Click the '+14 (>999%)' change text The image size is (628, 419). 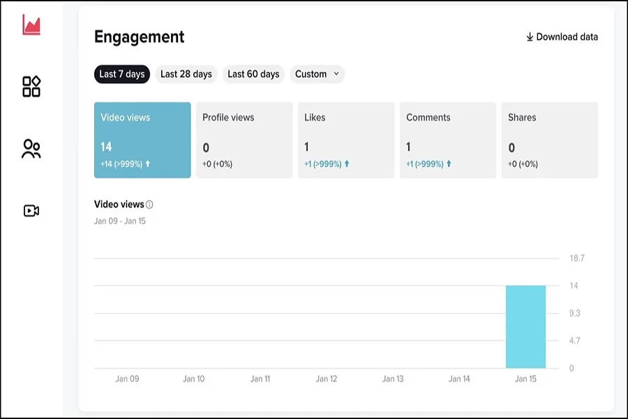tap(121, 164)
